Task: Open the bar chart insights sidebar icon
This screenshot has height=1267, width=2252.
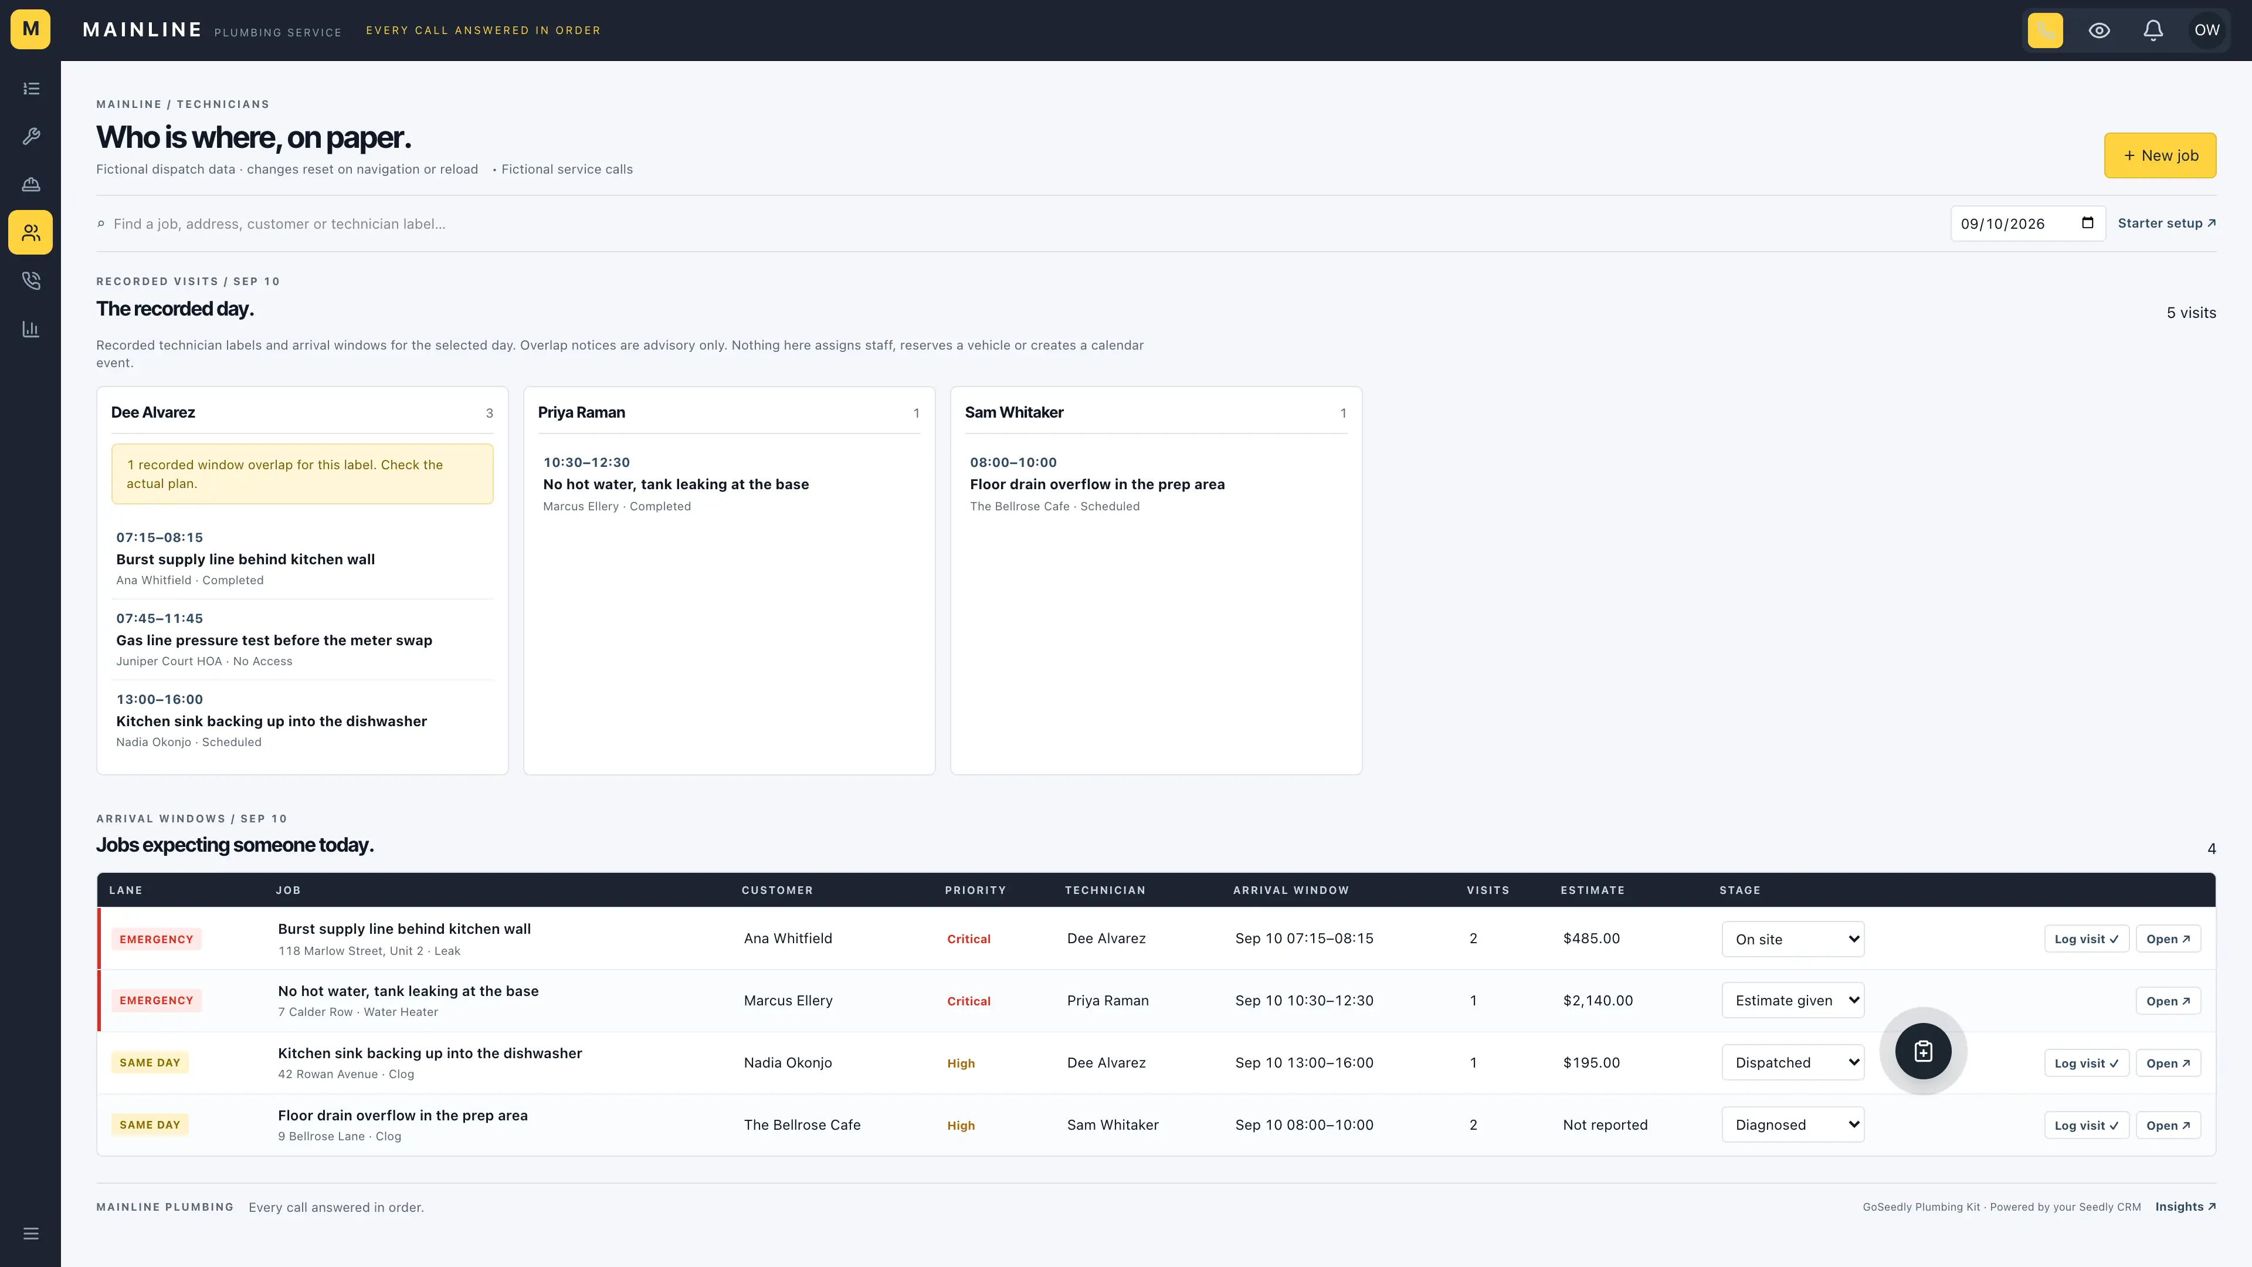Action: 30,328
